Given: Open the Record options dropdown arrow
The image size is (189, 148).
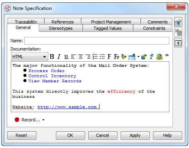Looking at the screenshot, I should (44, 120).
